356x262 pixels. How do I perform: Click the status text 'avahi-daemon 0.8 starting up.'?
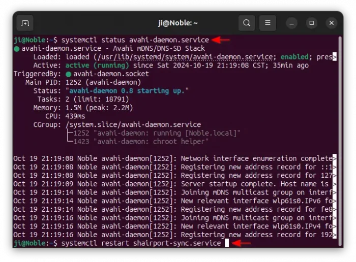(127, 91)
